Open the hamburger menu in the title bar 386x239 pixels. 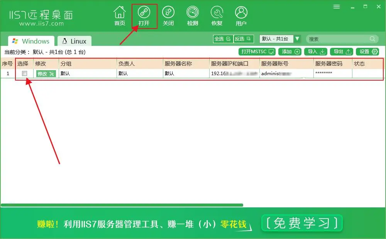337,7
